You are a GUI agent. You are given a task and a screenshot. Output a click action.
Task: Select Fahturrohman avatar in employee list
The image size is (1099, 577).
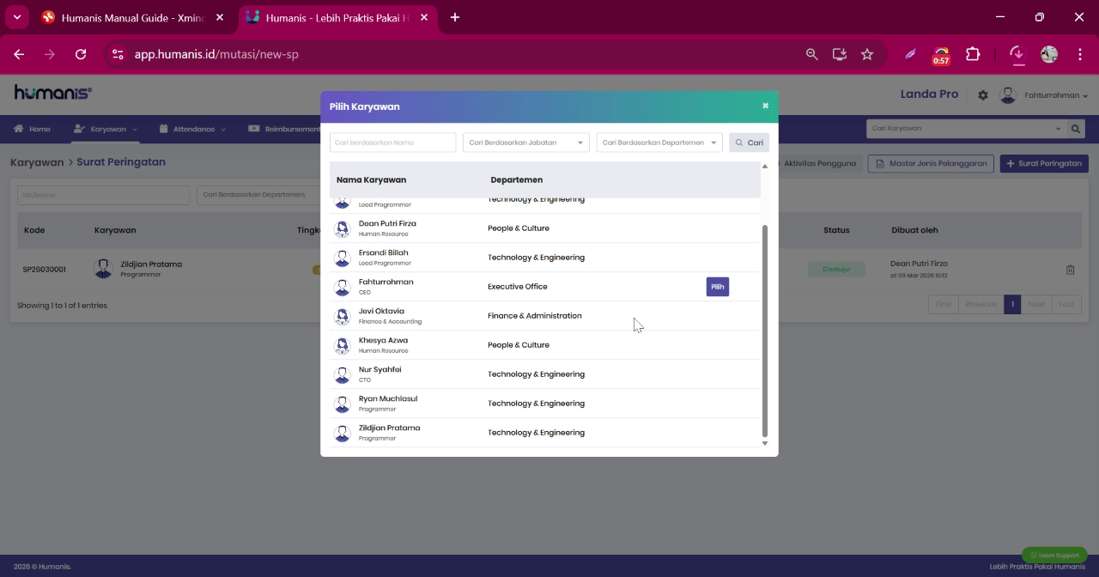343,287
